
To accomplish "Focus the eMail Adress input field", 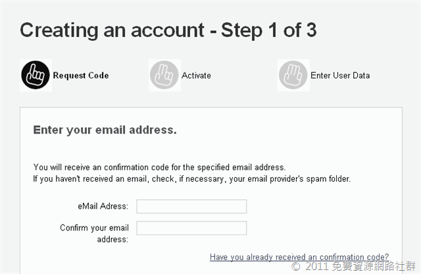I will point(191,206).
